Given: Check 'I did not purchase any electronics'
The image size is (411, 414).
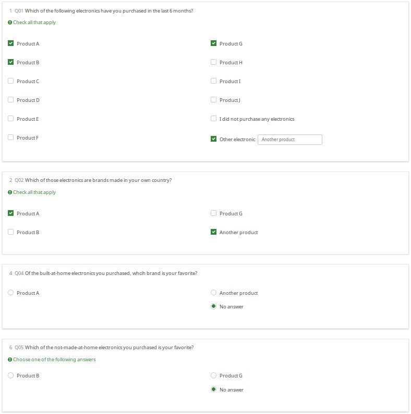Looking at the screenshot, I should point(213,119).
